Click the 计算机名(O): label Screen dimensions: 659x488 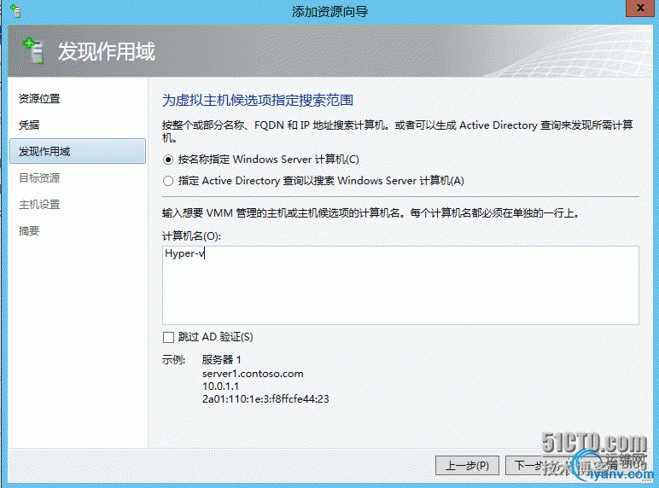coord(192,236)
